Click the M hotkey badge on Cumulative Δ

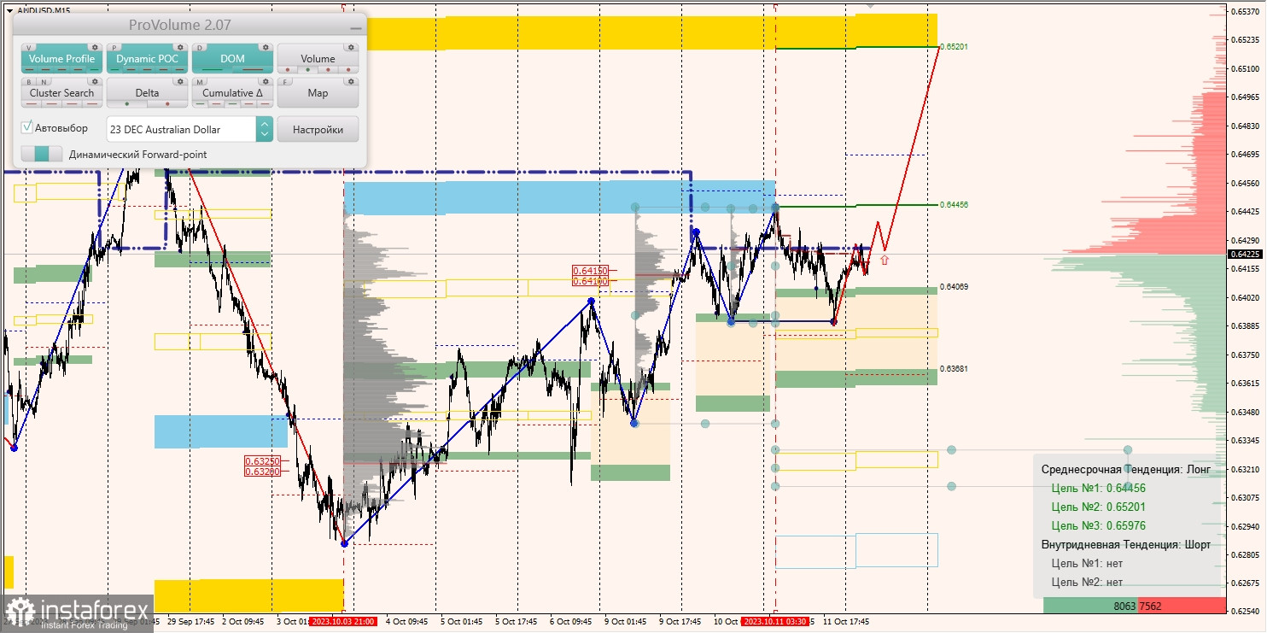coord(201,82)
